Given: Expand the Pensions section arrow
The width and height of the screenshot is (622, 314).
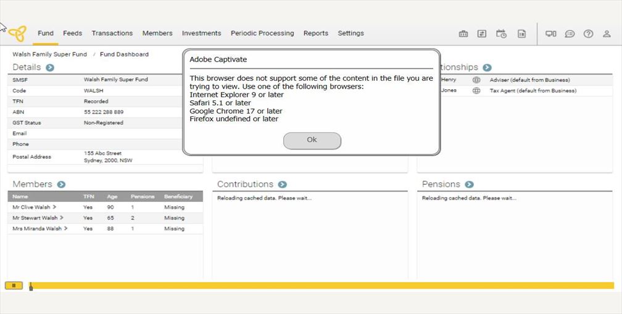Looking at the screenshot, I should [x=469, y=185].
